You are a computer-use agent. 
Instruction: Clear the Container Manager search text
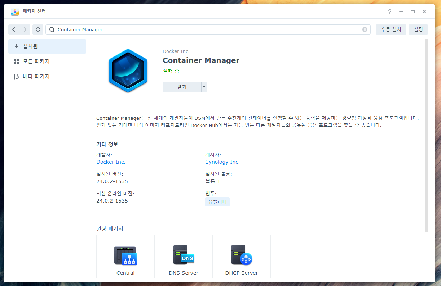click(365, 29)
